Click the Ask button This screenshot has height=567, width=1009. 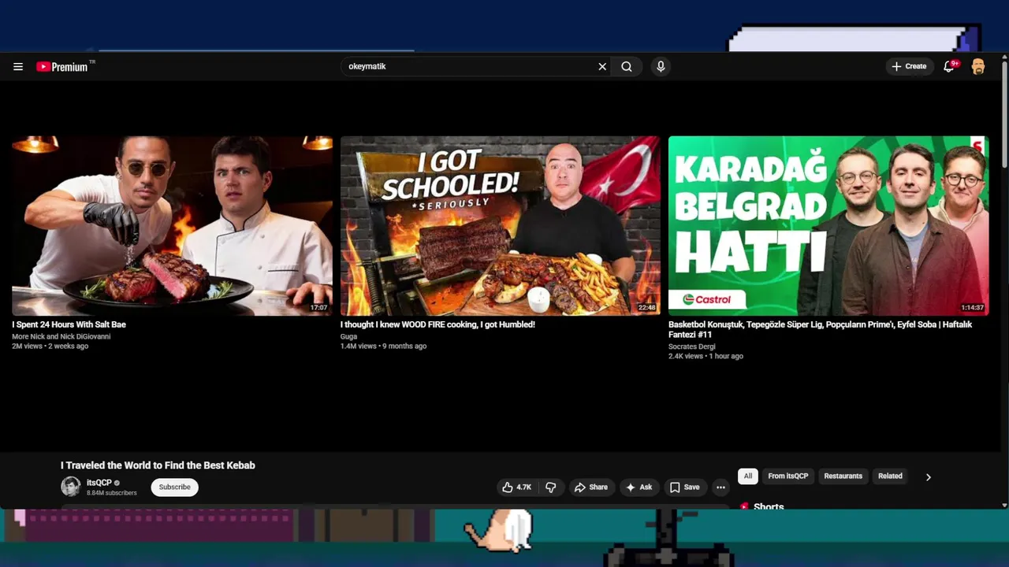pyautogui.click(x=639, y=487)
